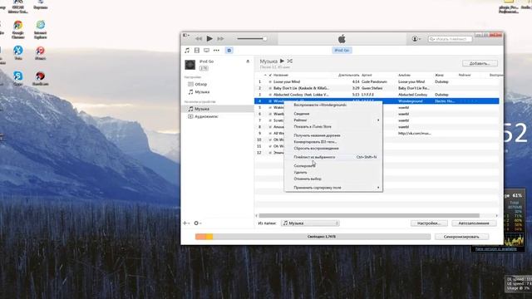Click the Настройки... button
This screenshot has height=299, width=532.
[x=429, y=223]
